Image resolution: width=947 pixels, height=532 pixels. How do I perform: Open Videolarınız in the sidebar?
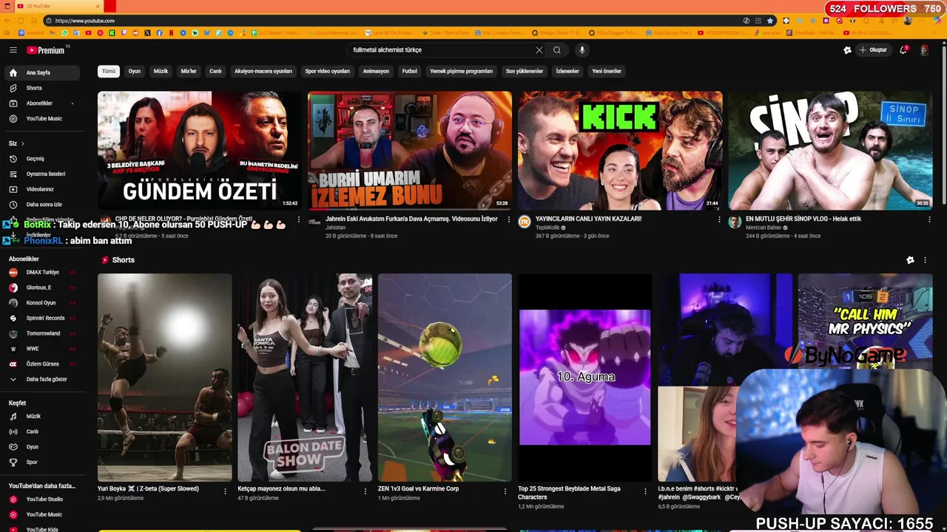coord(42,189)
